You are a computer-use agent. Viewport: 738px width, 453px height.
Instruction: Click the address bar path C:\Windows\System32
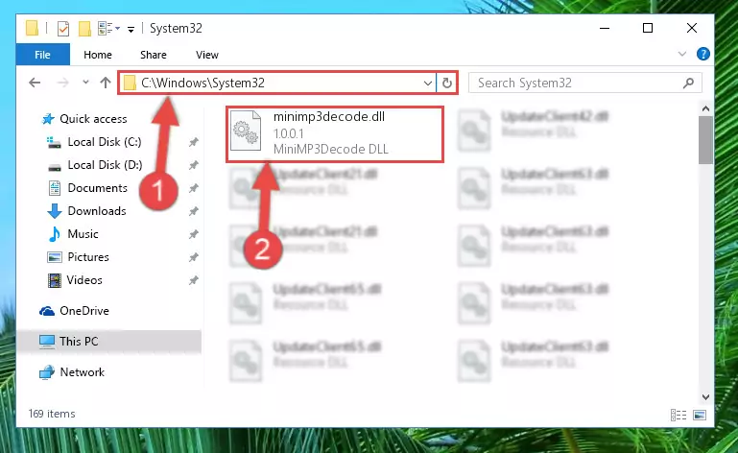(x=202, y=83)
